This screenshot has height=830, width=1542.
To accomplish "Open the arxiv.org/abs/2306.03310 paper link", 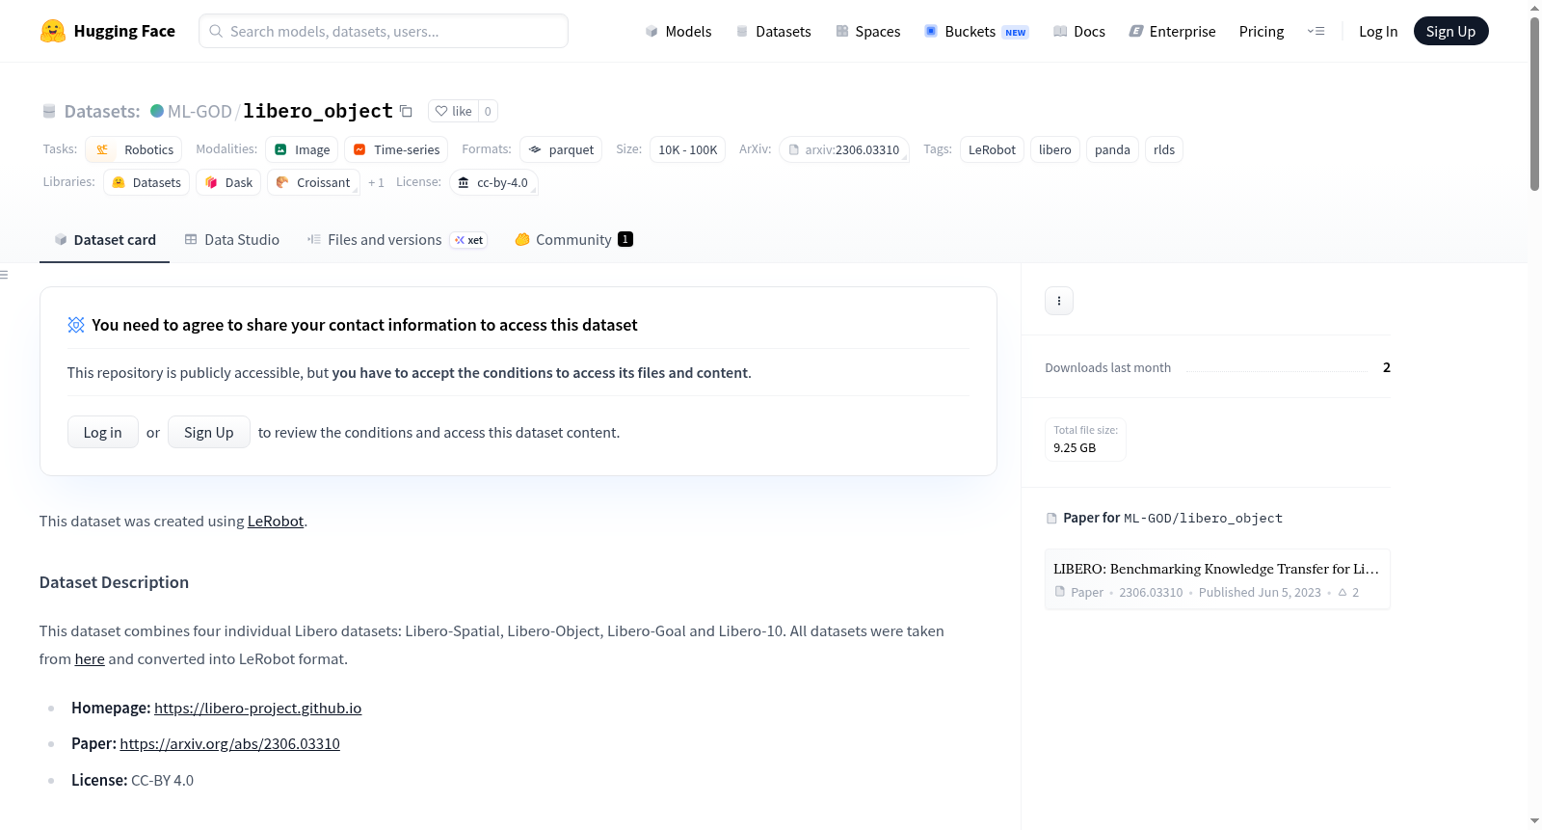I will point(230,743).
